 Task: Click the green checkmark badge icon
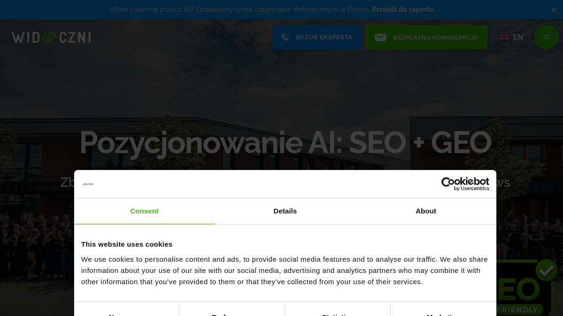[x=547, y=270]
